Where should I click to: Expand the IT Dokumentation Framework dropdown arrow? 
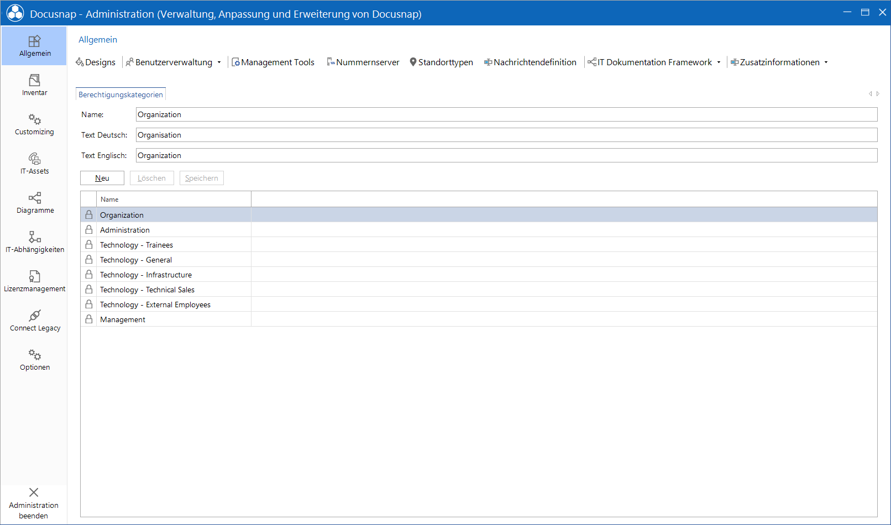719,62
